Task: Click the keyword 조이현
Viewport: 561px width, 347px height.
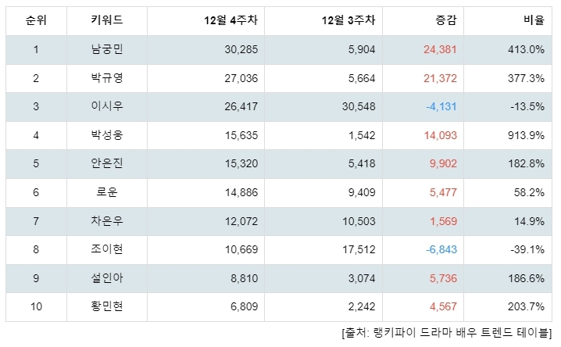Action: tap(106, 249)
